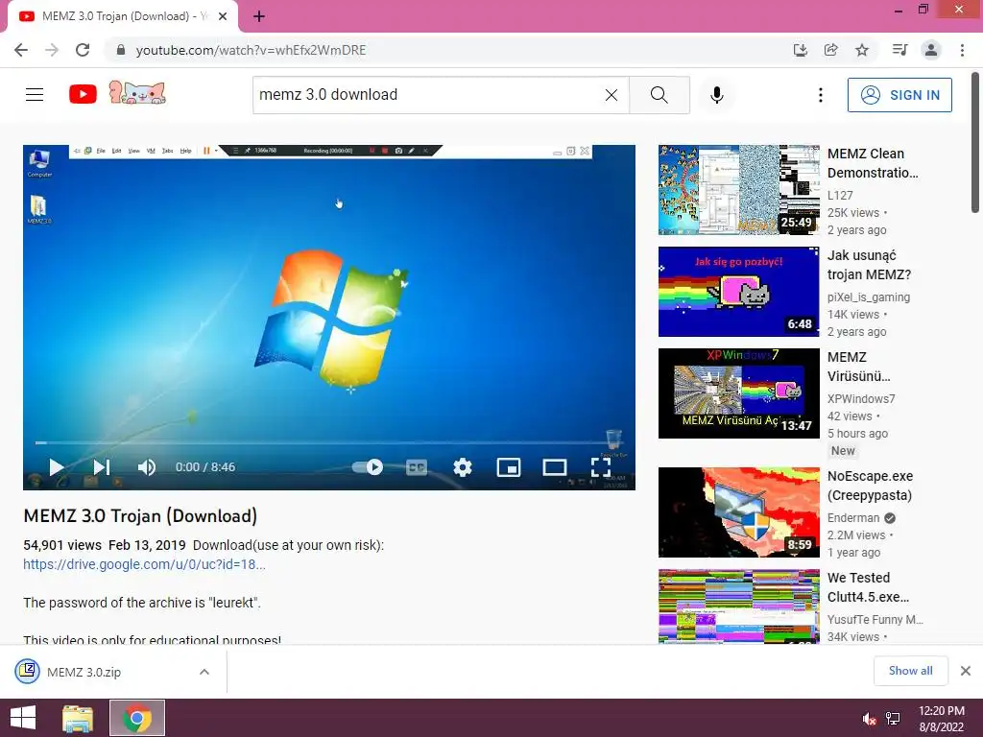Click XPWindows7 channel name
983x737 pixels.
(x=861, y=398)
